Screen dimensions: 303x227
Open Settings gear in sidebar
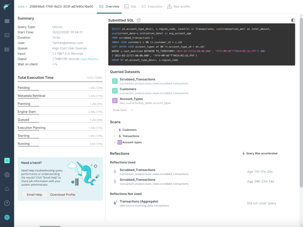(7, 175)
